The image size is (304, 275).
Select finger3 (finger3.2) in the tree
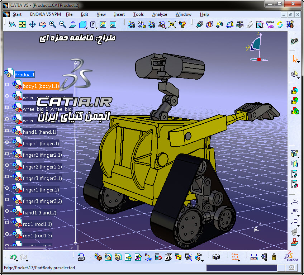coord(42,201)
